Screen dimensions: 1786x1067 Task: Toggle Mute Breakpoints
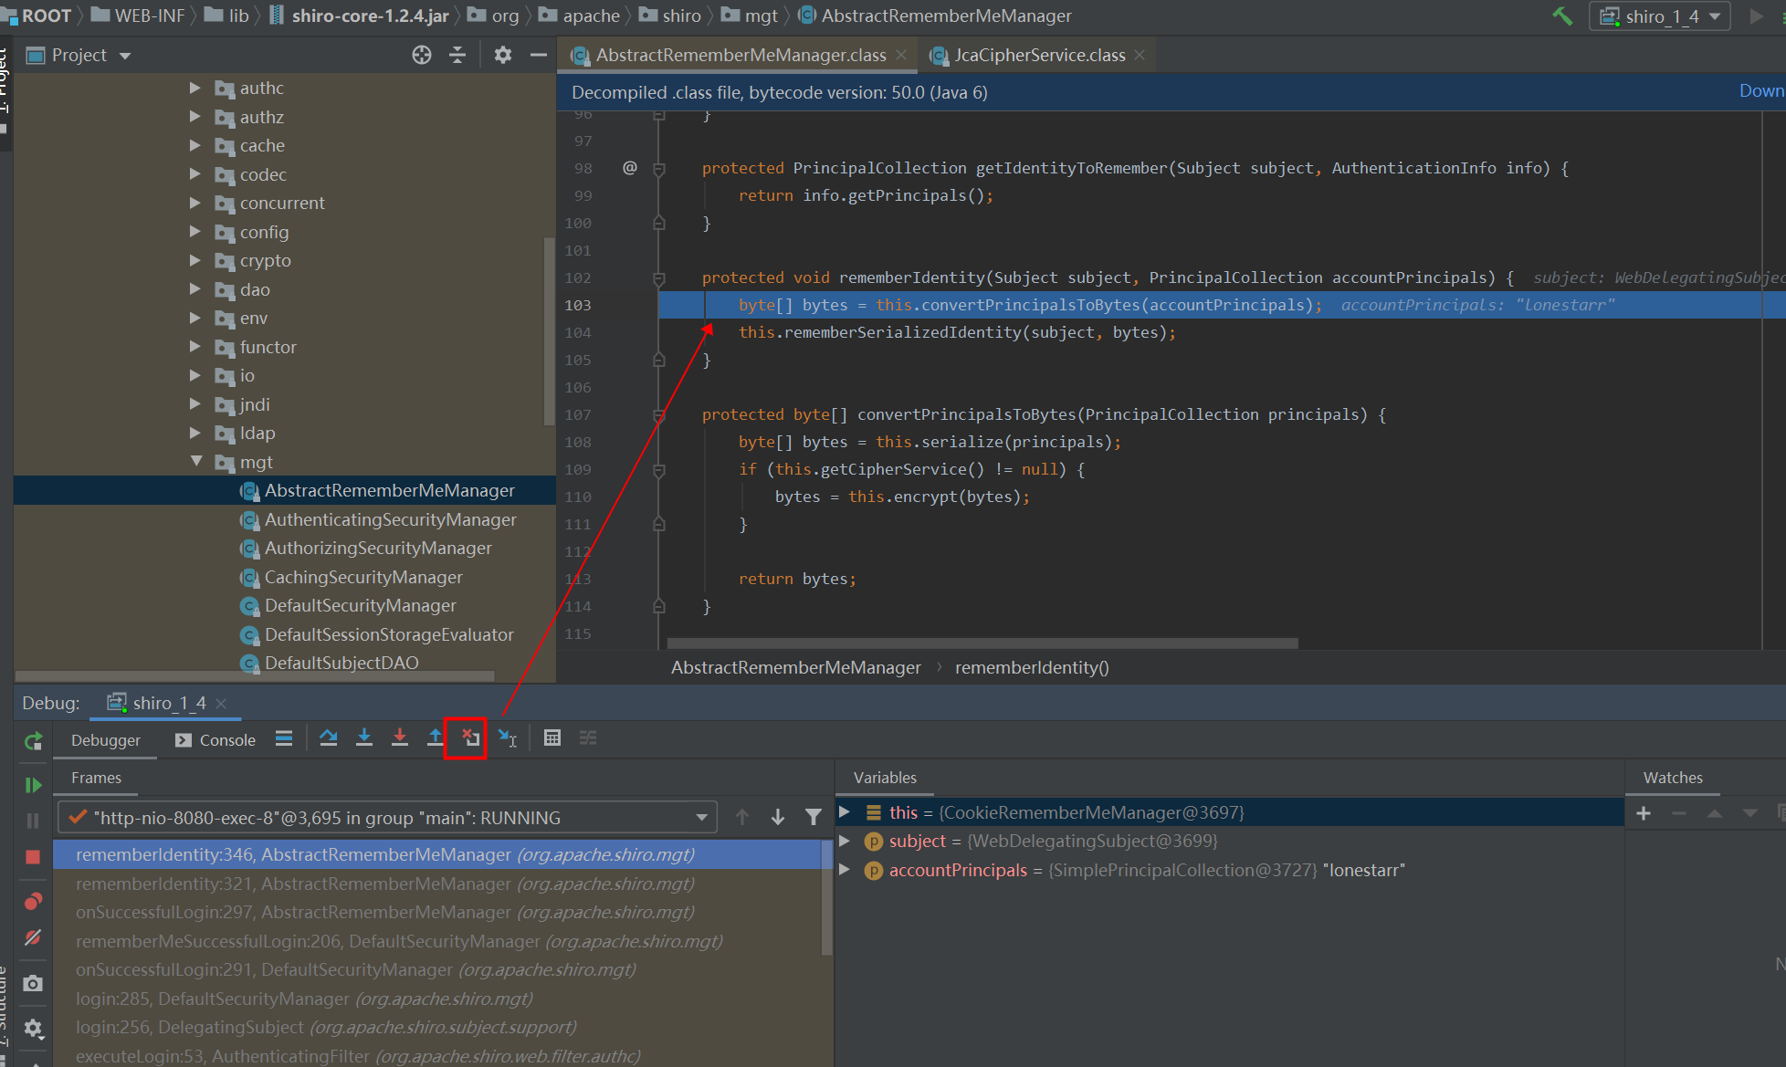(x=33, y=937)
